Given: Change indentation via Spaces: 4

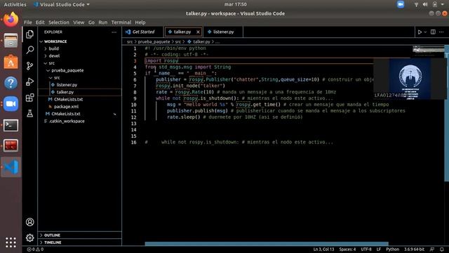Looking at the screenshot, I should click(347, 249).
